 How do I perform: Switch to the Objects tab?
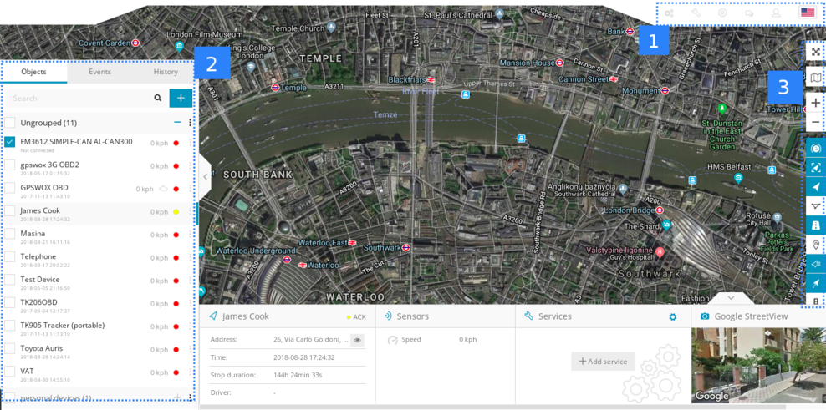33,72
